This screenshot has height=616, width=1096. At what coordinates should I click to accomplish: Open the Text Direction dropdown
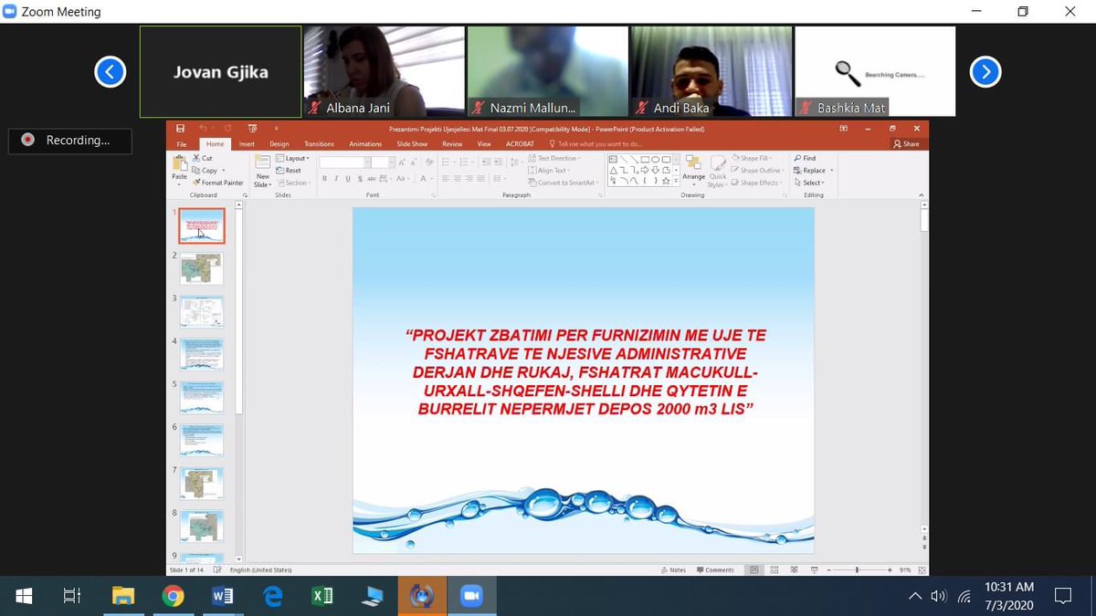[x=553, y=158]
